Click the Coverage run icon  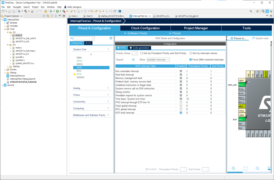pos(64,11)
